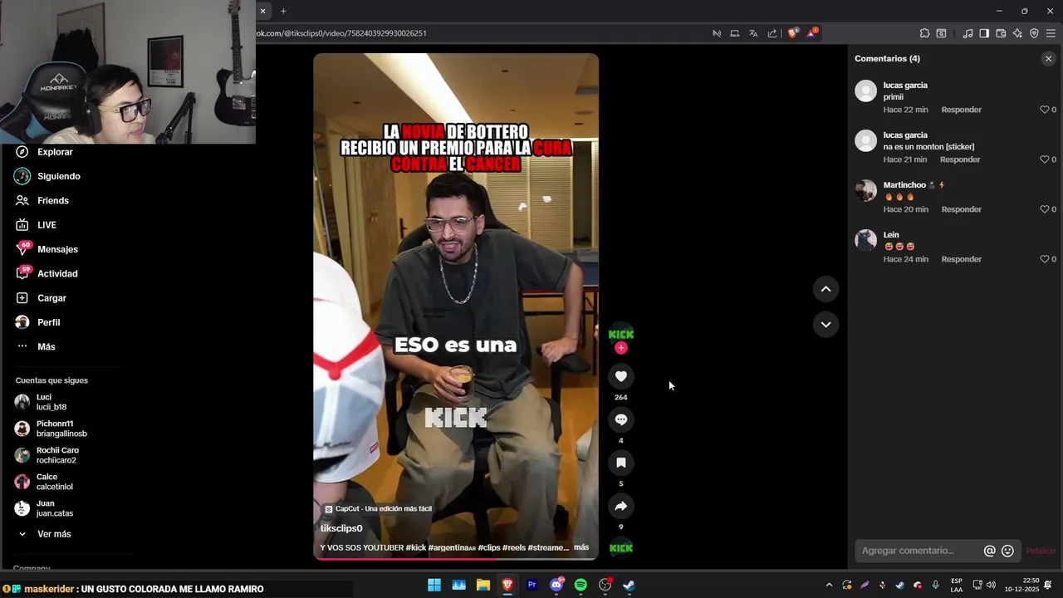Like Lein's emoji comment
The height and width of the screenshot is (598, 1063).
[1045, 259]
